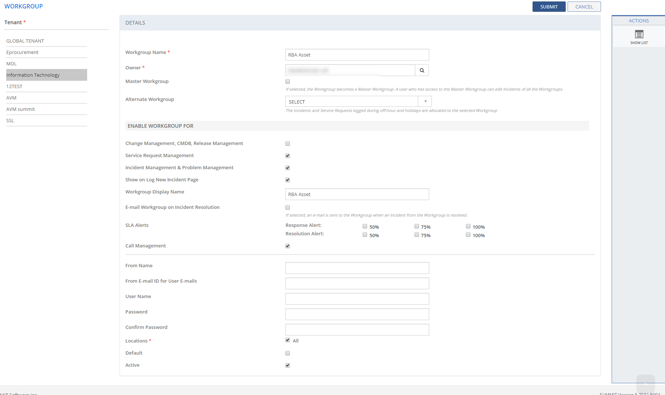The width and height of the screenshot is (665, 395).
Task: Enable the Master Workgroup checkbox
Action: click(x=288, y=82)
